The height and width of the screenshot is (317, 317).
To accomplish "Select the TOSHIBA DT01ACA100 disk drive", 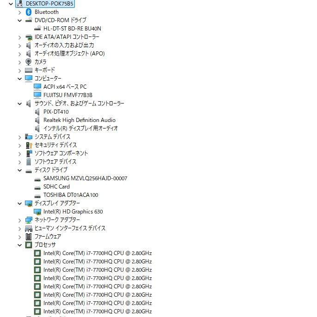I will coord(71,195).
